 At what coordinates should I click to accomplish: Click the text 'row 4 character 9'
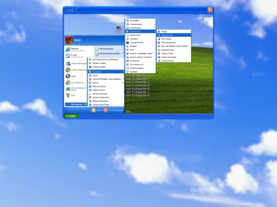point(137,89)
